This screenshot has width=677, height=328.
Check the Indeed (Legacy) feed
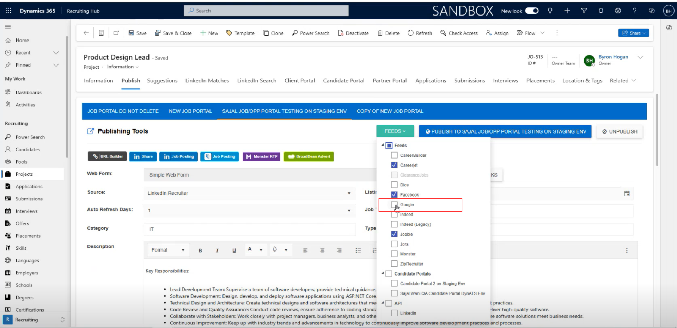point(395,224)
